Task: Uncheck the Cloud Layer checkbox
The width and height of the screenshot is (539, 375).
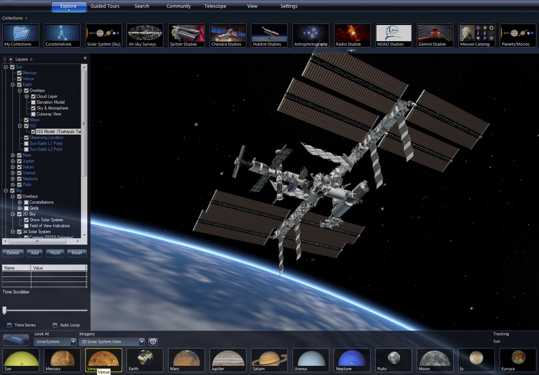Action: pos(33,97)
